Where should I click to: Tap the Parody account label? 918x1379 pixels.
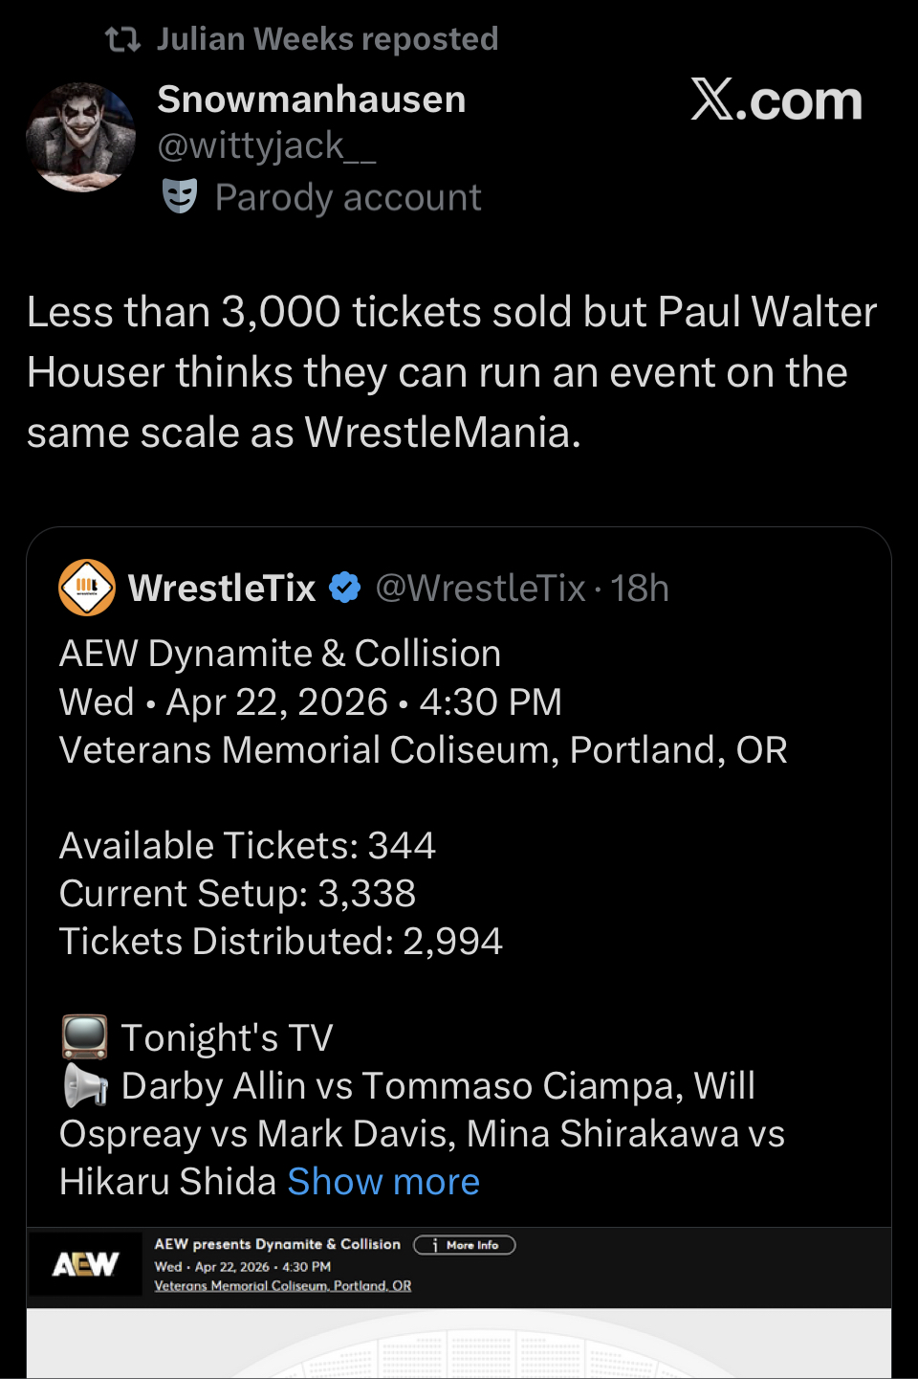pos(348,197)
